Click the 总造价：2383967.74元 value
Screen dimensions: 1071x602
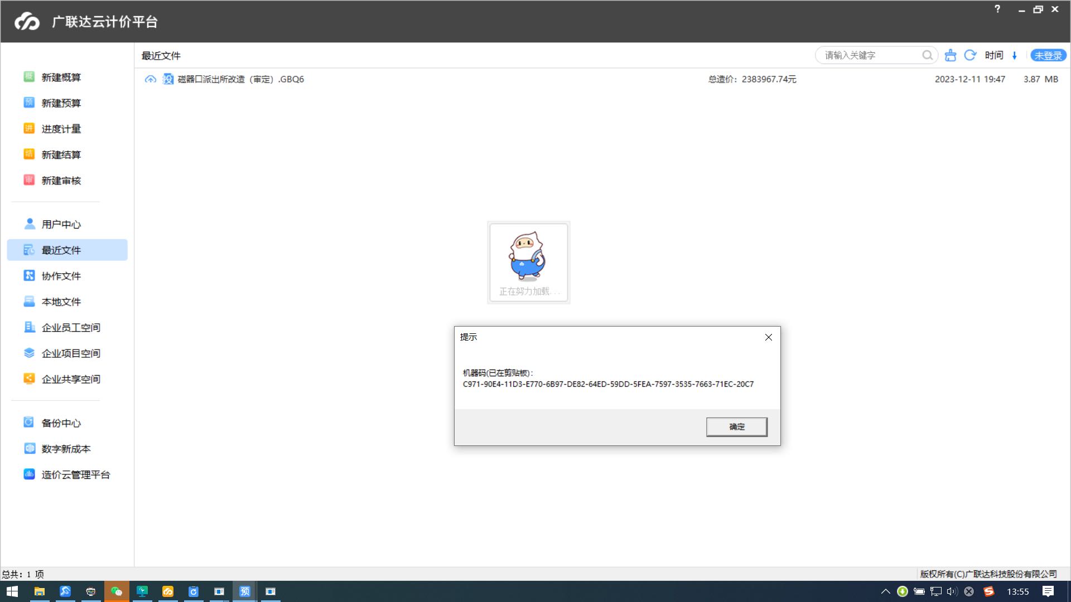click(x=752, y=79)
